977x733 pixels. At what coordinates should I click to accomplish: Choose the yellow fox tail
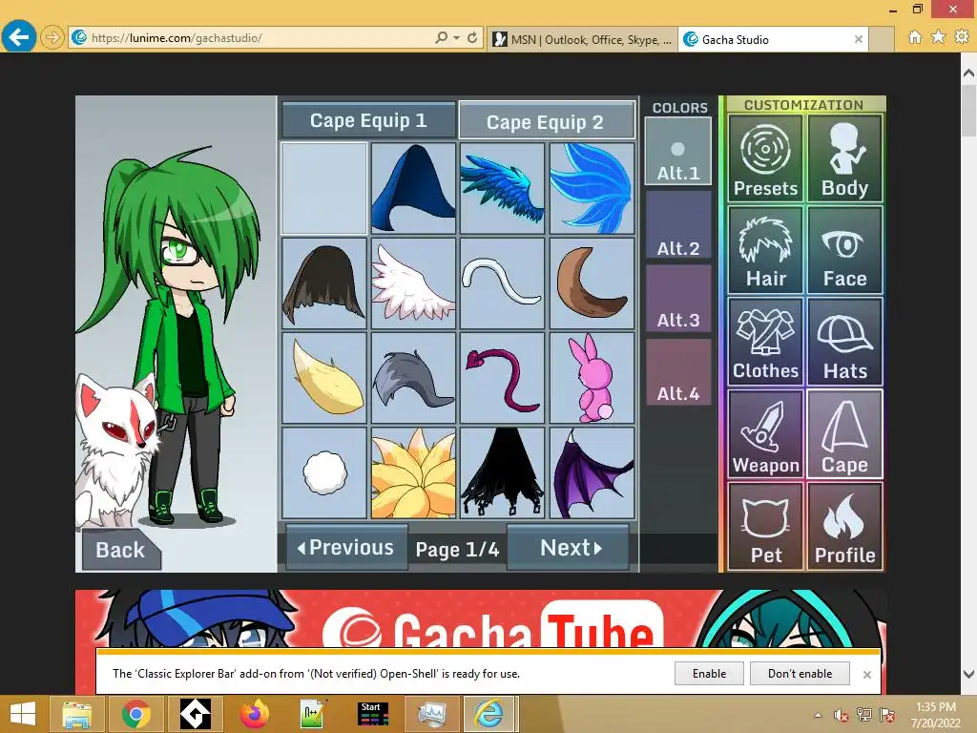pos(324,378)
